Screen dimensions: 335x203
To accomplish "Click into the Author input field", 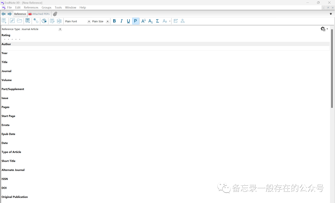I will click(x=165, y=48).
